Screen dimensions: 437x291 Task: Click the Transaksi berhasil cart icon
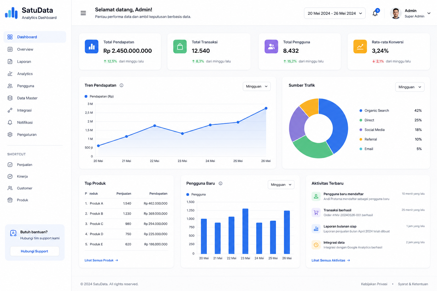[x=316, y=213]
